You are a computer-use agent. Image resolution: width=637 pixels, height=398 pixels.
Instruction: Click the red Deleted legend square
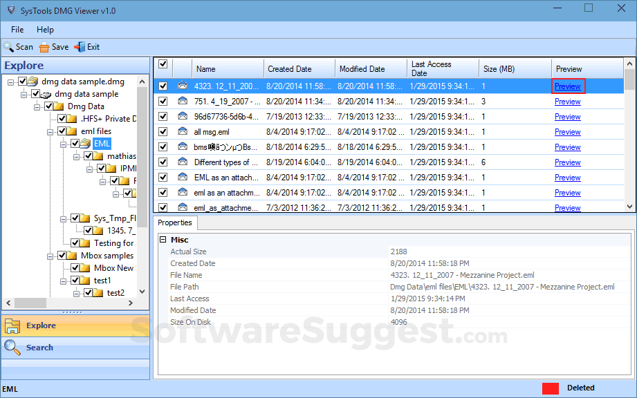tap(551, 388)
